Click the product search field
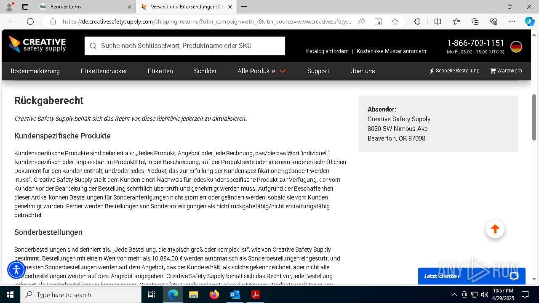The width and height of the screenshot is (539, 303). click(x=185, y=46)
